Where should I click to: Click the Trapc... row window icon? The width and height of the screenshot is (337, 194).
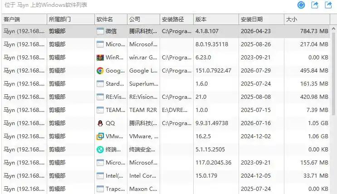click(x=100, y=189)
